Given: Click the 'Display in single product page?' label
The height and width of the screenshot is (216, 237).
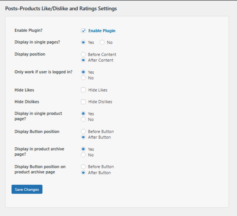Looking at the screenshot, I should click(38, 116).
